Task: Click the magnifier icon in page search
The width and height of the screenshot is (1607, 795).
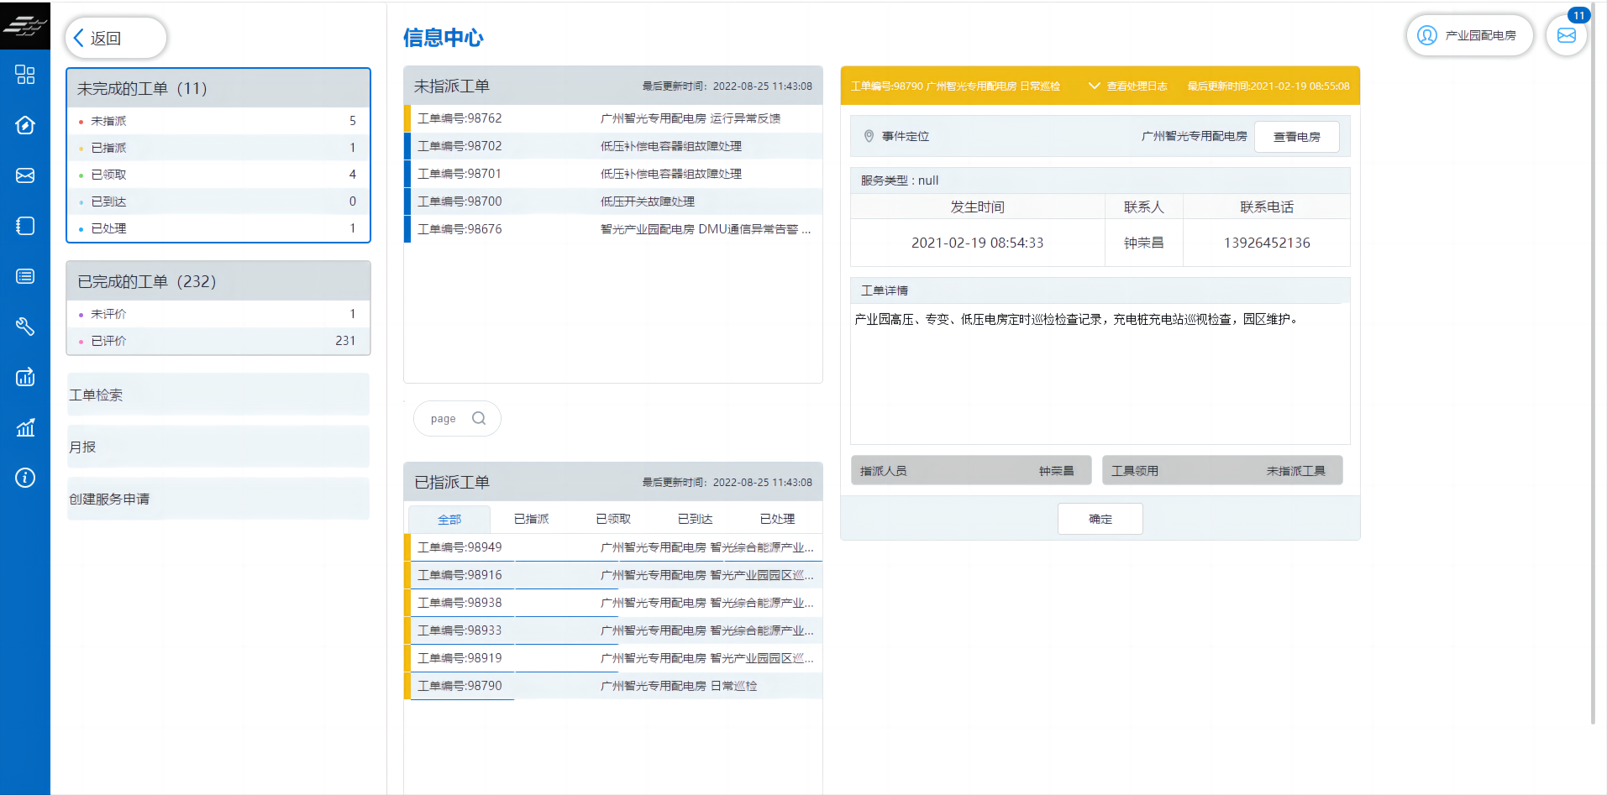Action: [479, 418]
